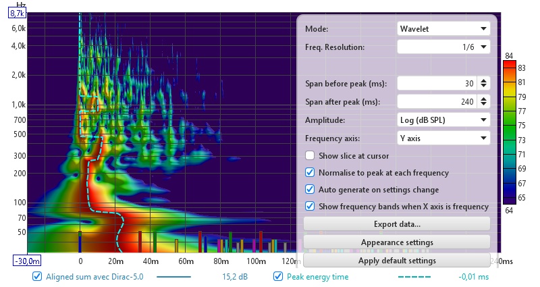The image size is (540, 287).
Task: Toggle Show frequency bands when X axis is frequency
Action: (310, 206)
